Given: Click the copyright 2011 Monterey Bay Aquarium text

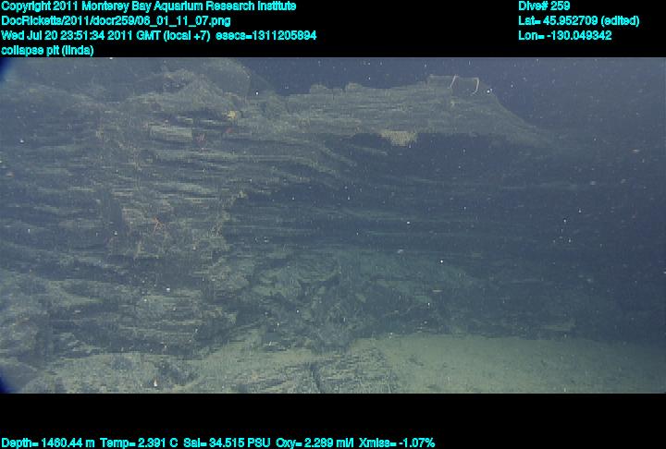Looking at the screenshot, I should [x=149, y=6].
